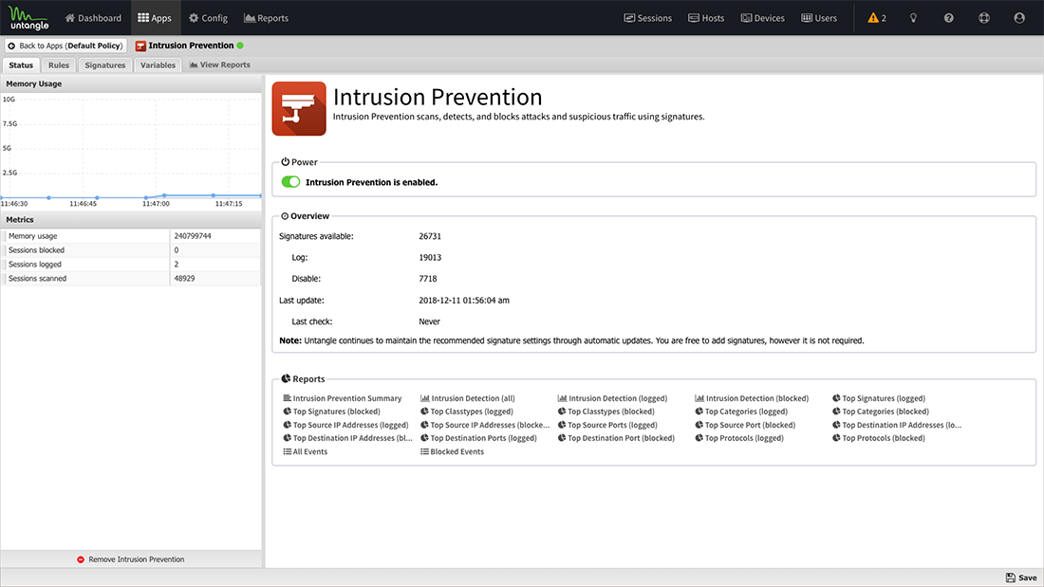The image size is (1044, 587).
Task: Open Top Destination Port (blocked) report
Action: pos(617,438)
